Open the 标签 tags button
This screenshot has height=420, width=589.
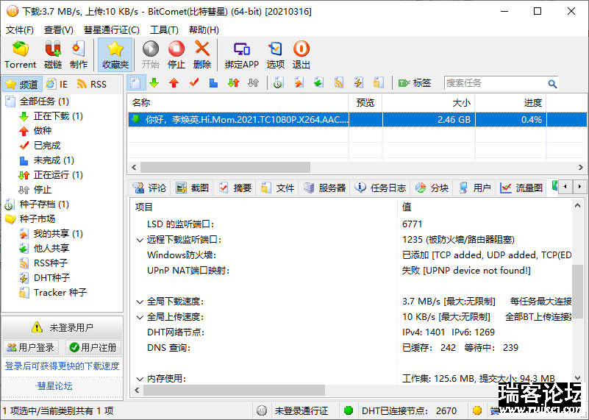pyautogui.click(x=415, y=82)
